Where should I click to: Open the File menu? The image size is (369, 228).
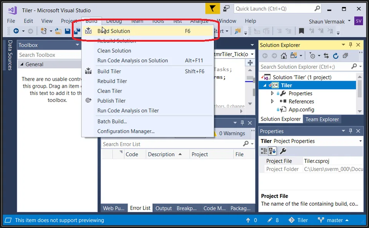click(11, 21)
